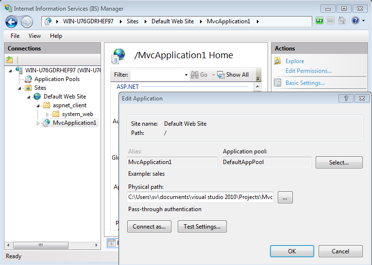Open the View menu
The height and width of the screenshot is (265, 372).
pos(34,36)
